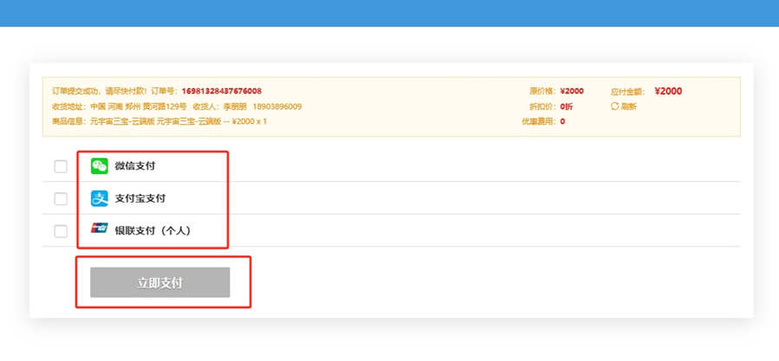
Task: Click the phone number 18903896009
Action: coord(277,106)
